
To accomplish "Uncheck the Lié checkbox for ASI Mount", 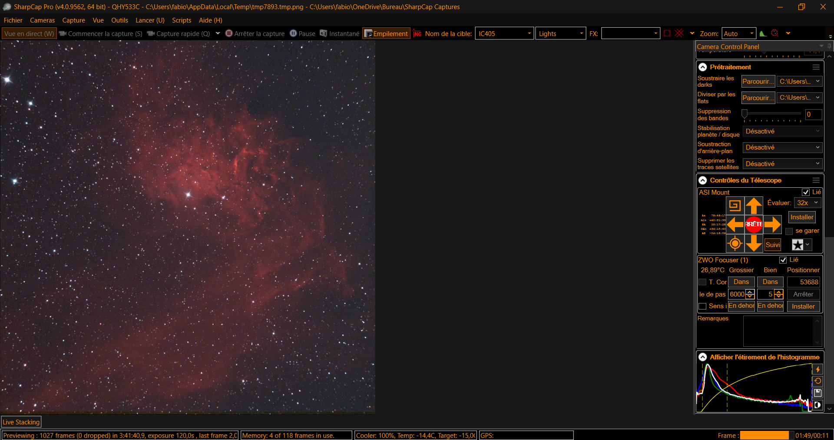I will click(x=806, y=192).
